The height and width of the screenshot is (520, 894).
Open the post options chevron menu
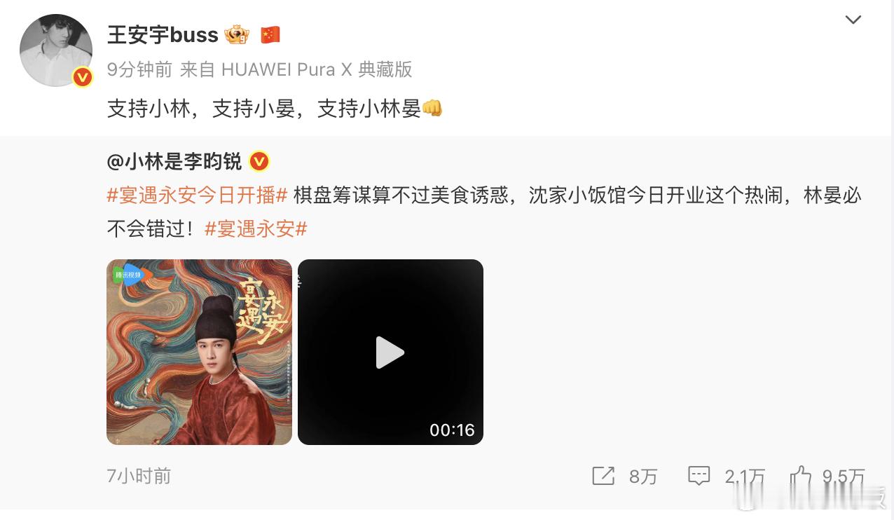click(853, 20)
